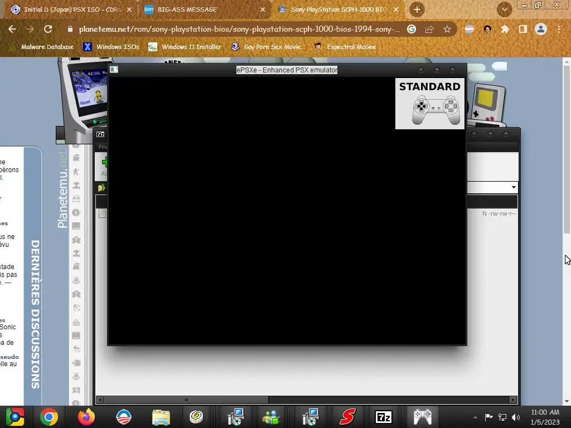Share this page from the address bar
The image size is (571, 428).
[x=429, y=29]
